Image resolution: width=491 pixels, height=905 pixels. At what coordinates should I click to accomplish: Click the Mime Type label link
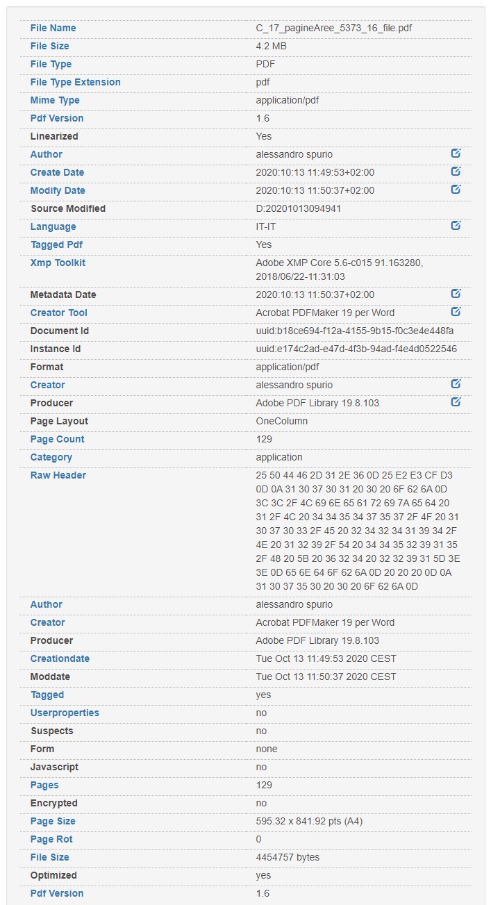click(x=55, y=100)
